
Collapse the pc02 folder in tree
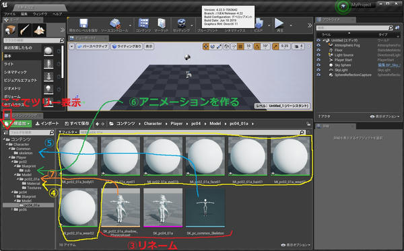point(13,162)
